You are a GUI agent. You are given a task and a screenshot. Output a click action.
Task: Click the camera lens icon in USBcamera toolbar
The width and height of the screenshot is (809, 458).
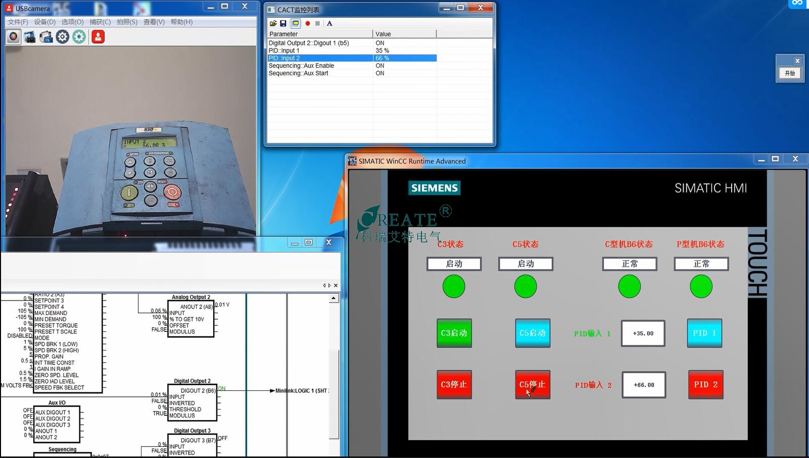coord(13,37)
